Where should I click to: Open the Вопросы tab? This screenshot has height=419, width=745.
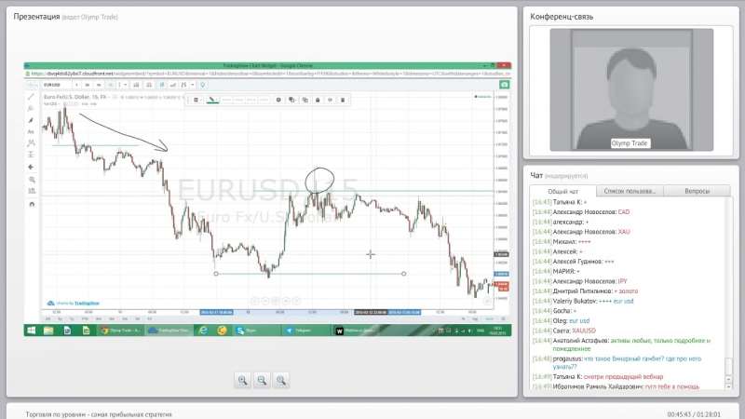[x=697, y=190]
